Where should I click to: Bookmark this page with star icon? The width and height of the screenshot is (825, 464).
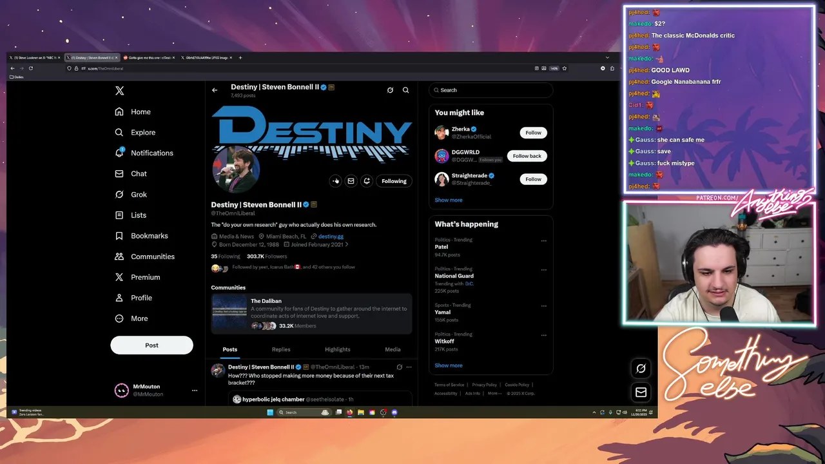[565, 68]
